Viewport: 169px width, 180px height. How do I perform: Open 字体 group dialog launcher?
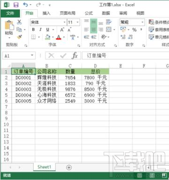click(x=79, y=46)
